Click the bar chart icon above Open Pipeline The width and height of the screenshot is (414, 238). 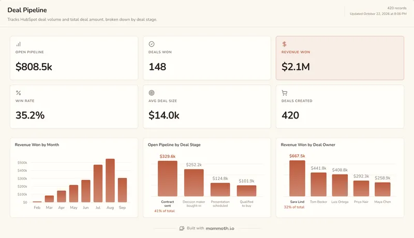18,44
